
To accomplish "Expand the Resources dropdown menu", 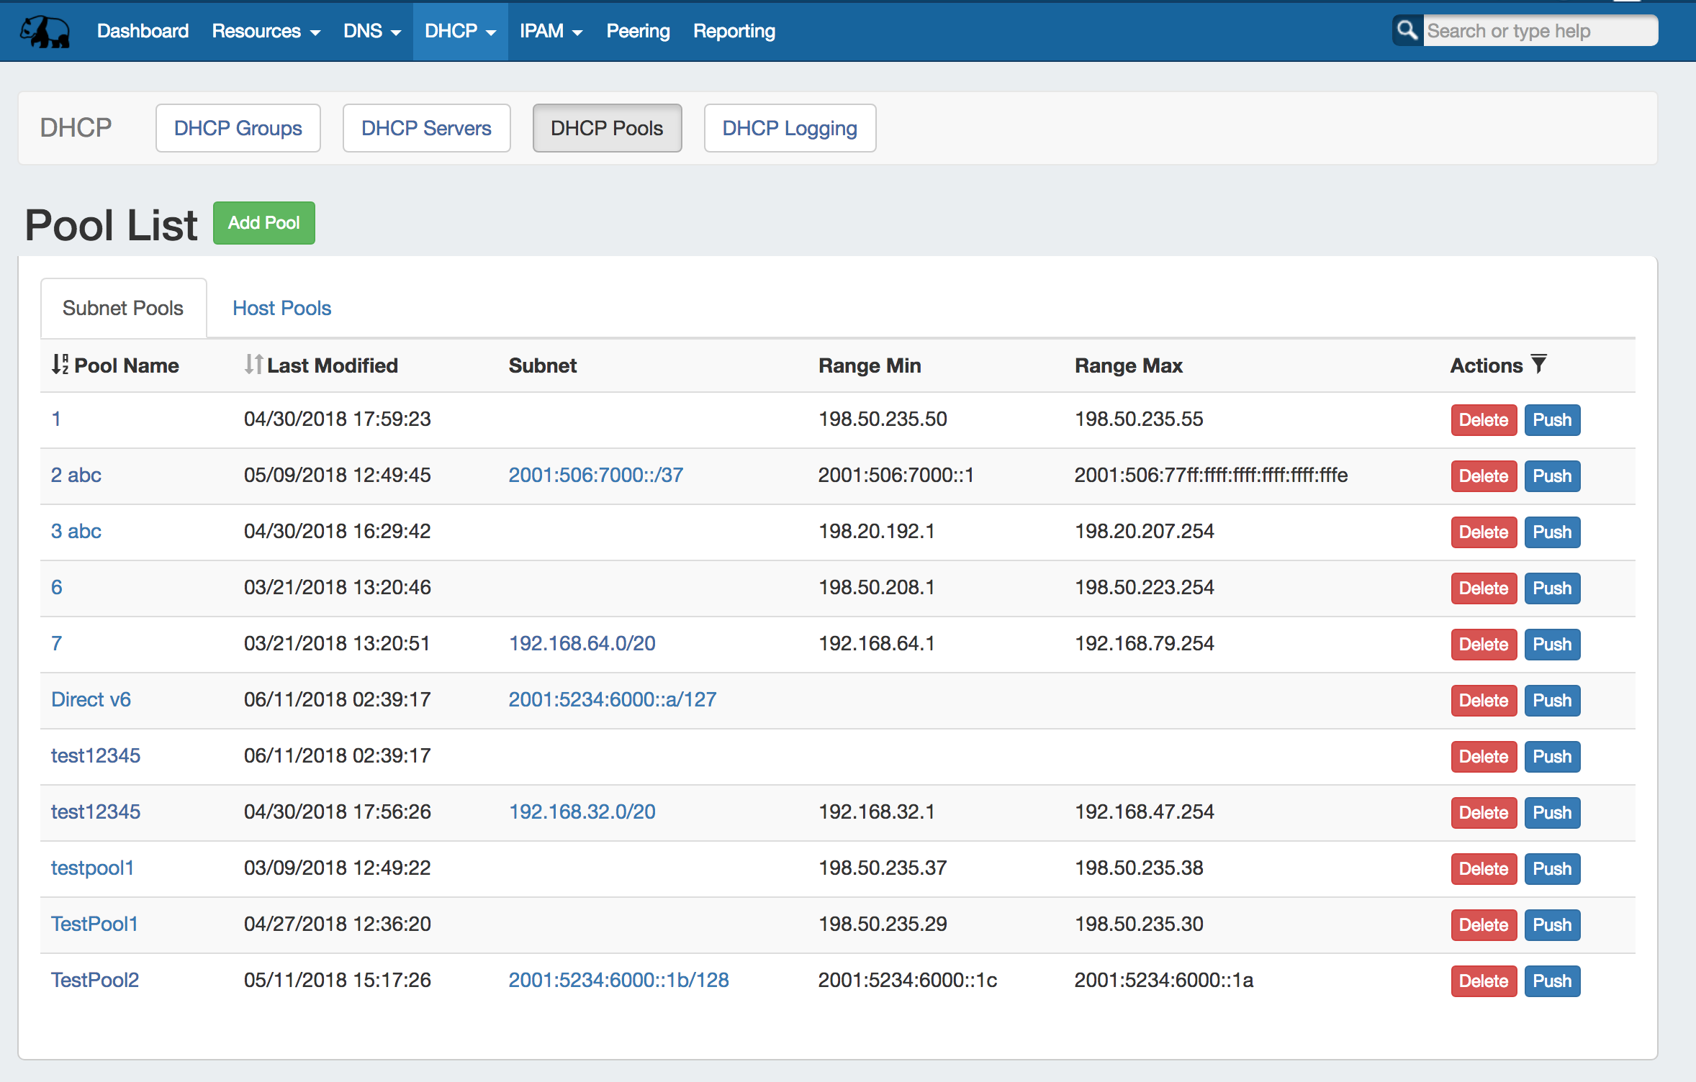I will (266, 31).
